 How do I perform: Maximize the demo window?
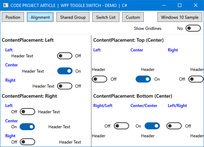[x=180, y=5]
